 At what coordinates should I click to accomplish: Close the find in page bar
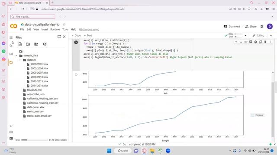tap(272, 17)
